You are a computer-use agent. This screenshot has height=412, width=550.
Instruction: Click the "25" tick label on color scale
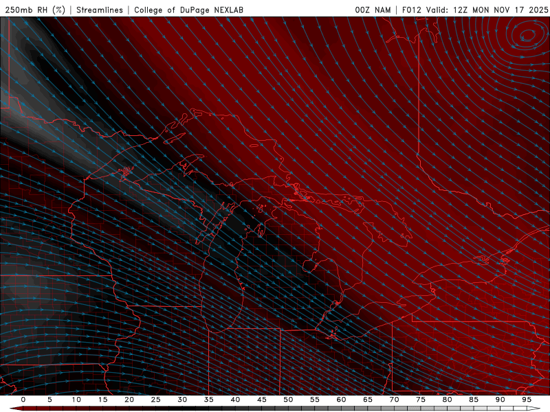pos(156,400)
